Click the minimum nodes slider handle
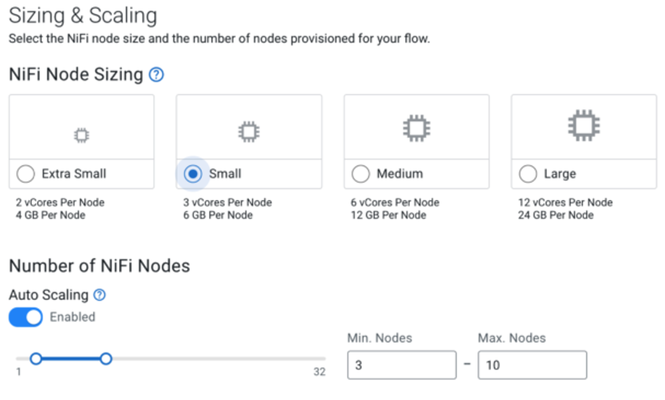Viewport: 665px width, 400px height. click(36, 359)
